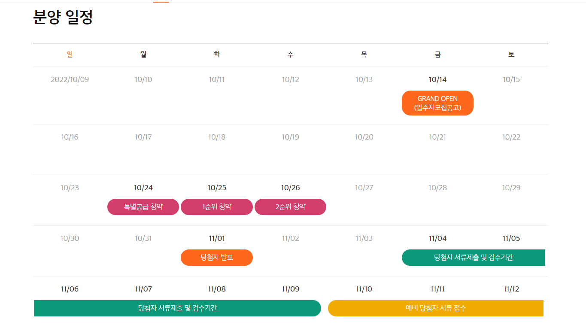Select the 일 weekday column header
The height and width of the screenshot is (325, 586).
pyautogui.click(x=70, y=54)
